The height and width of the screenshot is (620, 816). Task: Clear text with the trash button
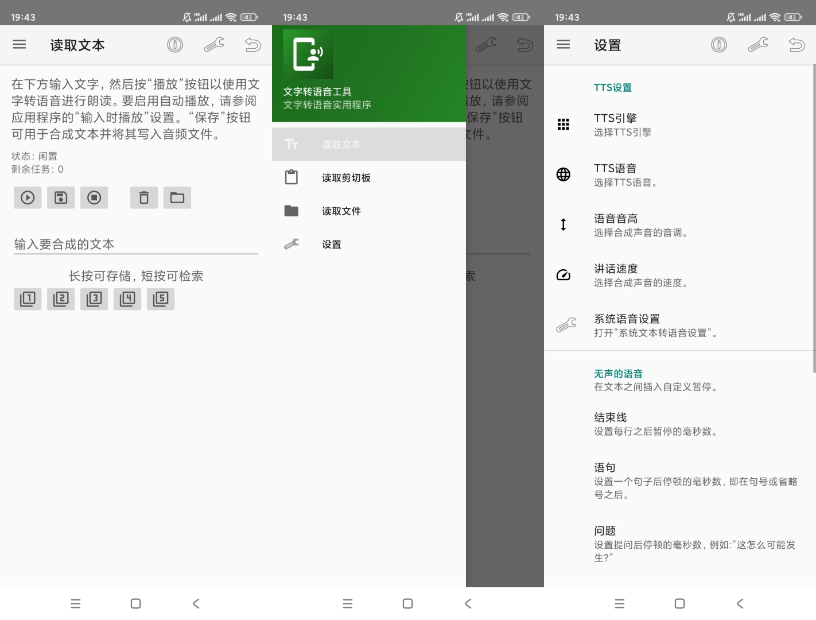[144, 197]
